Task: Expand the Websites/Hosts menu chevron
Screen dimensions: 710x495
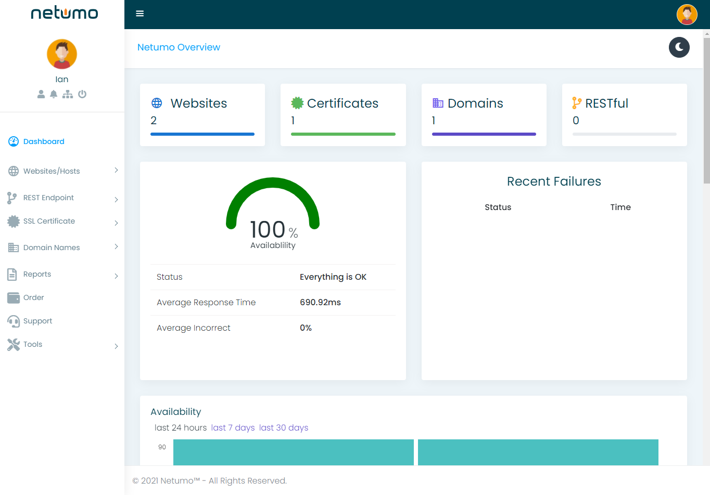Action: 116,170
